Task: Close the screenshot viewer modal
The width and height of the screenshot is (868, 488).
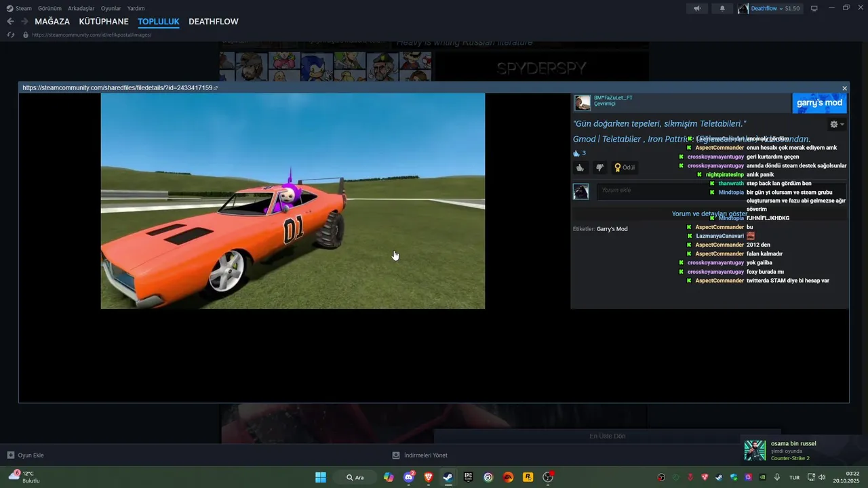Action: 844,88
